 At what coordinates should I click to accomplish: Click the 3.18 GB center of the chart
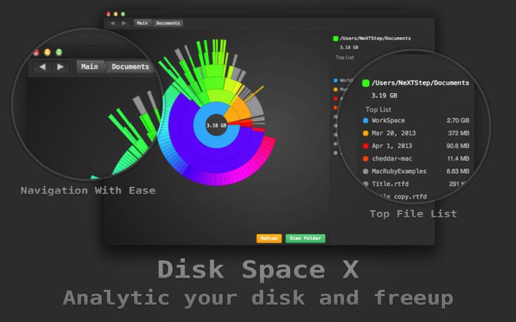(216, 126)
